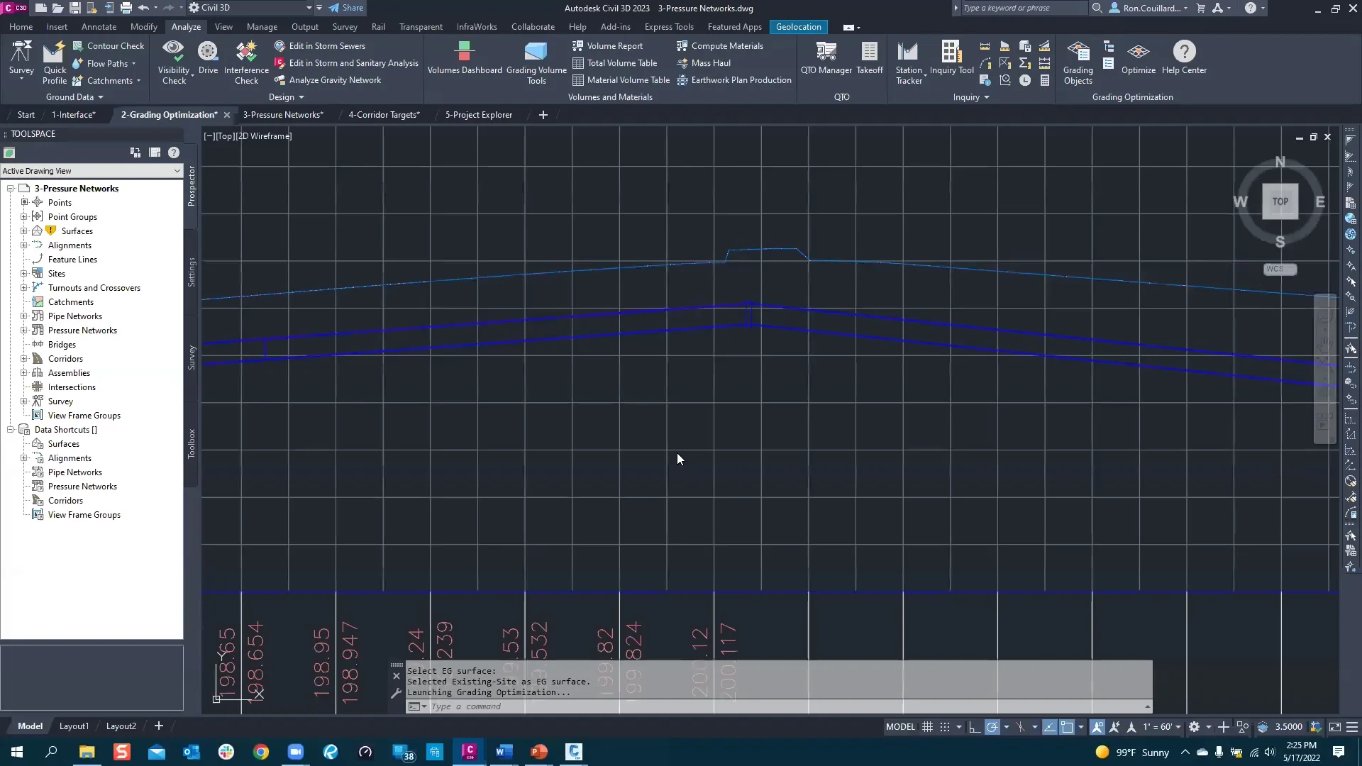This screenshot has width=1362, height=766.
Task: Toggle MODEL space button
Action: (x=900, y=727)
